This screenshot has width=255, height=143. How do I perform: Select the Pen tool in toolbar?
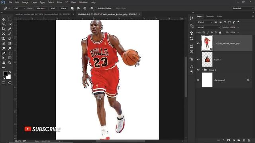(x=4, y=53)
